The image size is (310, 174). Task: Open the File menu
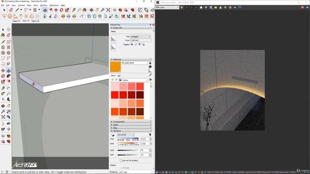(x=2, y=5)
